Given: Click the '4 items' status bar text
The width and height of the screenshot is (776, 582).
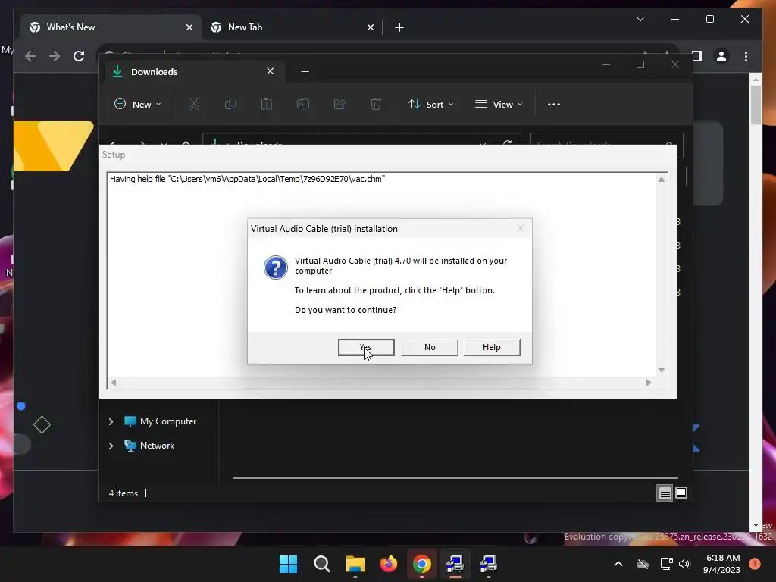Looking at the screenshot, I should pos(124,493).
